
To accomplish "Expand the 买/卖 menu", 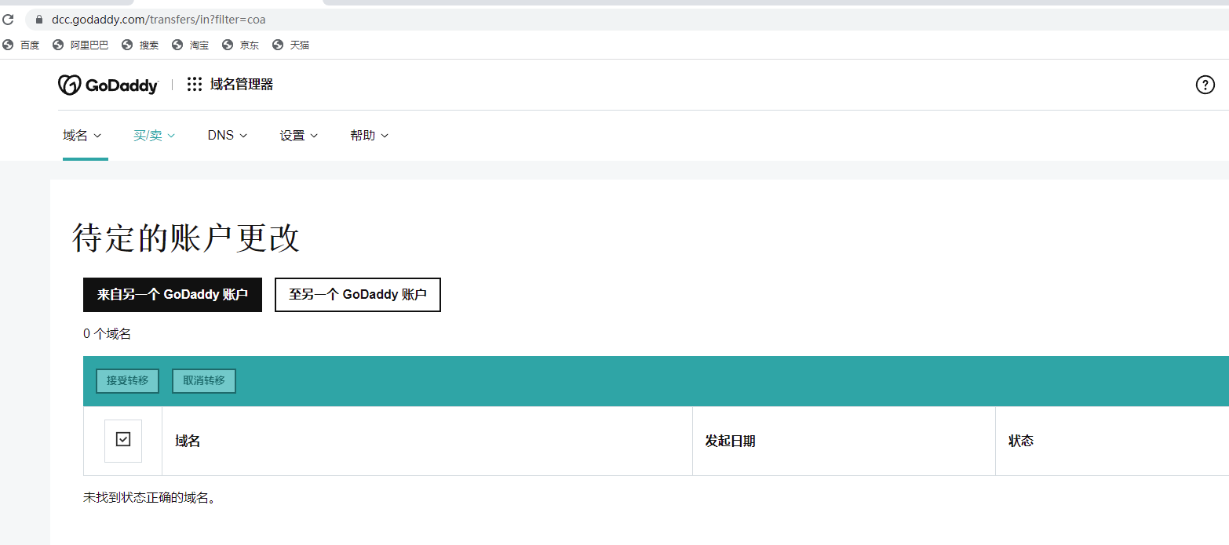I will [x=154, y=136].
